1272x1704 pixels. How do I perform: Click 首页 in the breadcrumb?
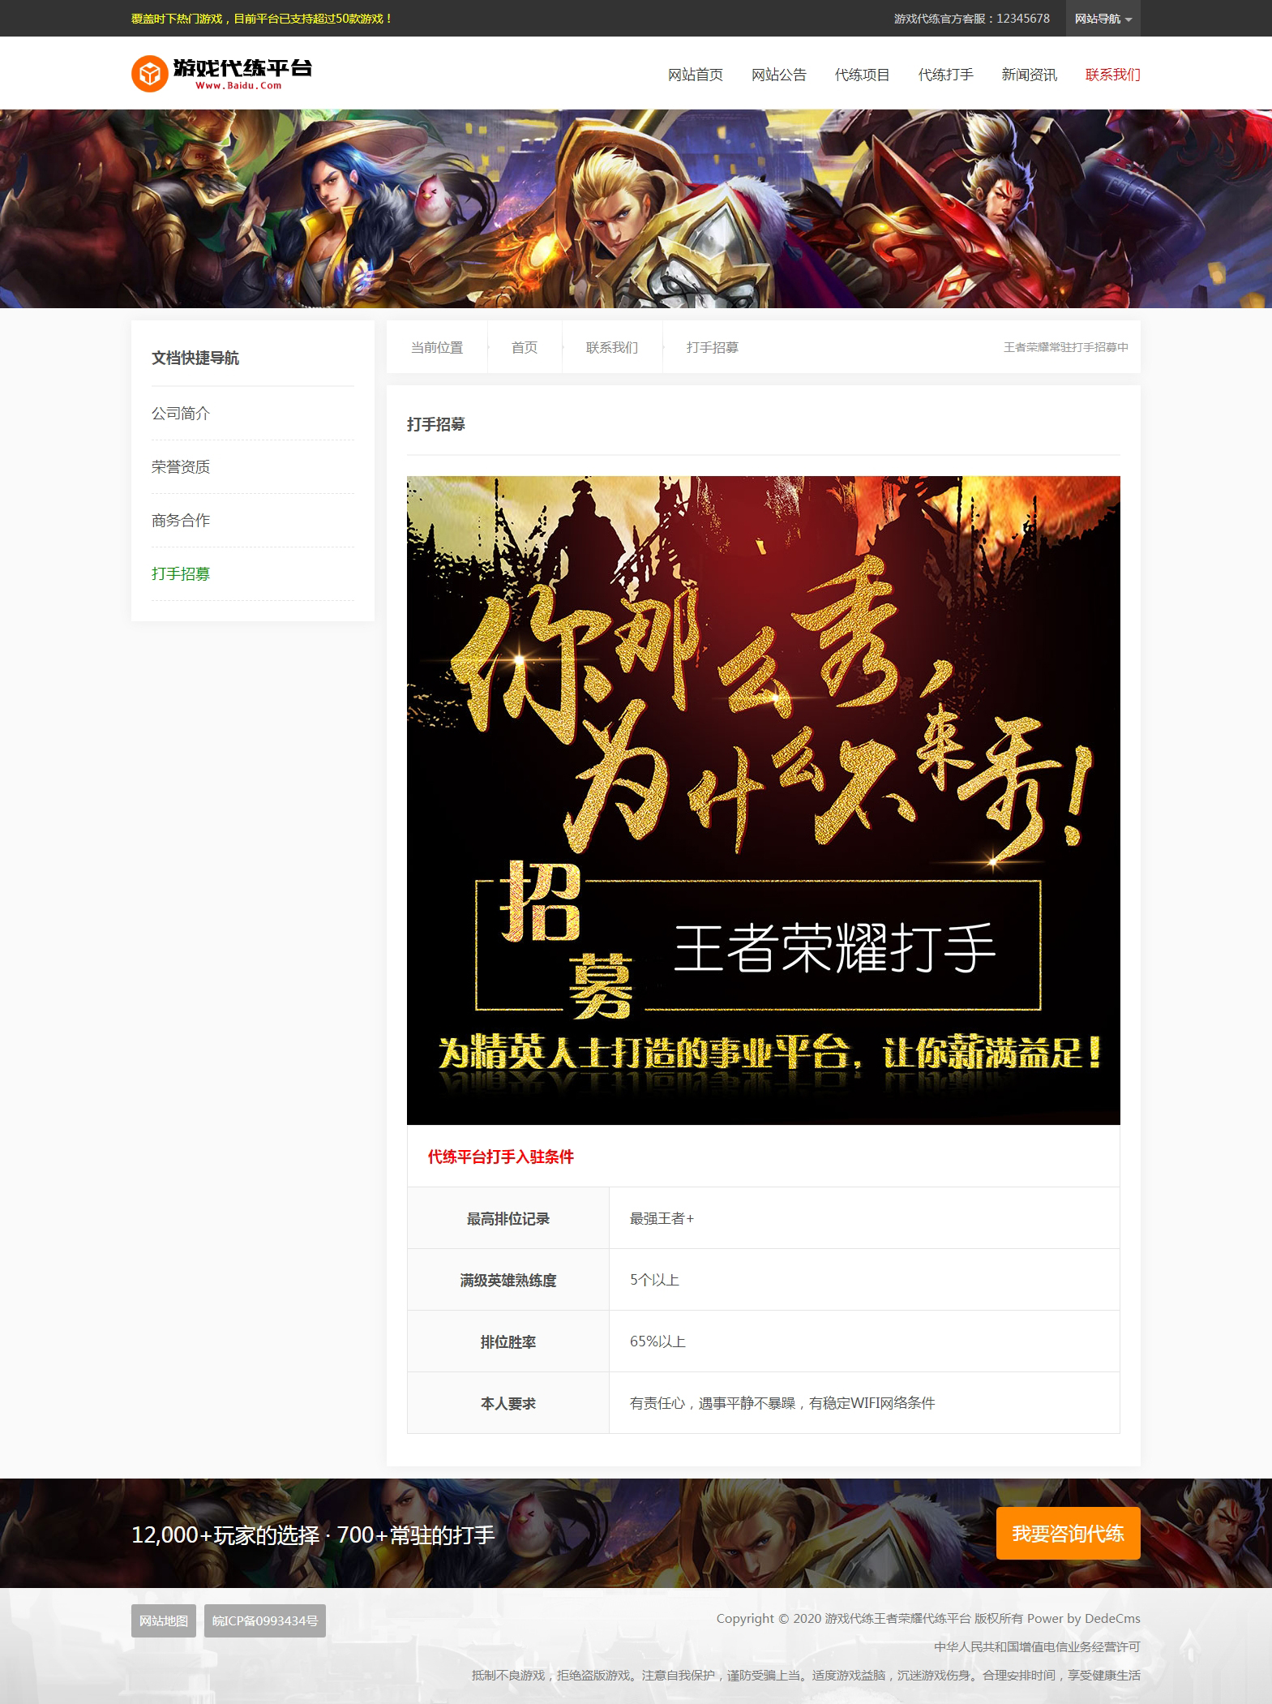point(524,347)
